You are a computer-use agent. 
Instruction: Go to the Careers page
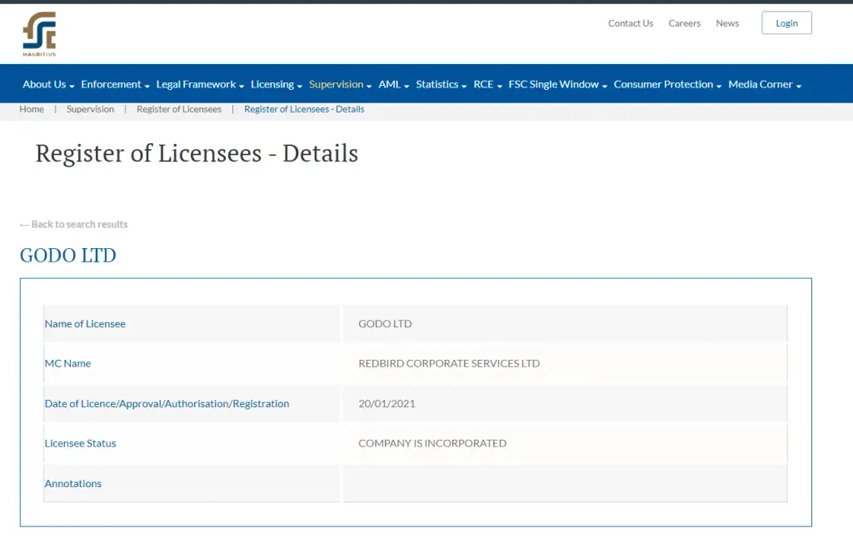coord(685,23)
